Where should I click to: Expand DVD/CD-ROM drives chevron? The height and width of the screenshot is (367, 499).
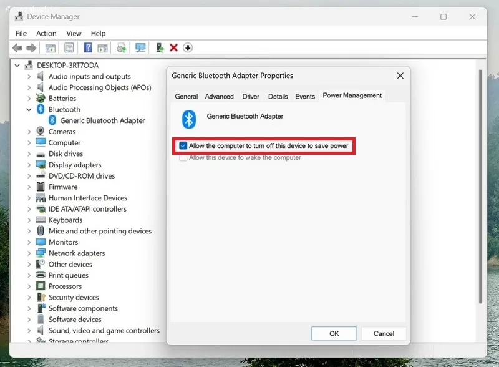point(29,176)
